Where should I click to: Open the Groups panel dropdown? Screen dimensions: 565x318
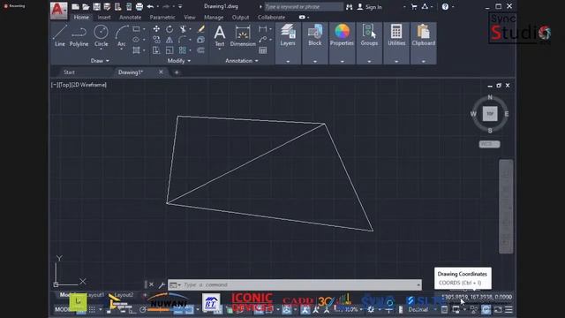pyautogui.click(x=369, y=62)
